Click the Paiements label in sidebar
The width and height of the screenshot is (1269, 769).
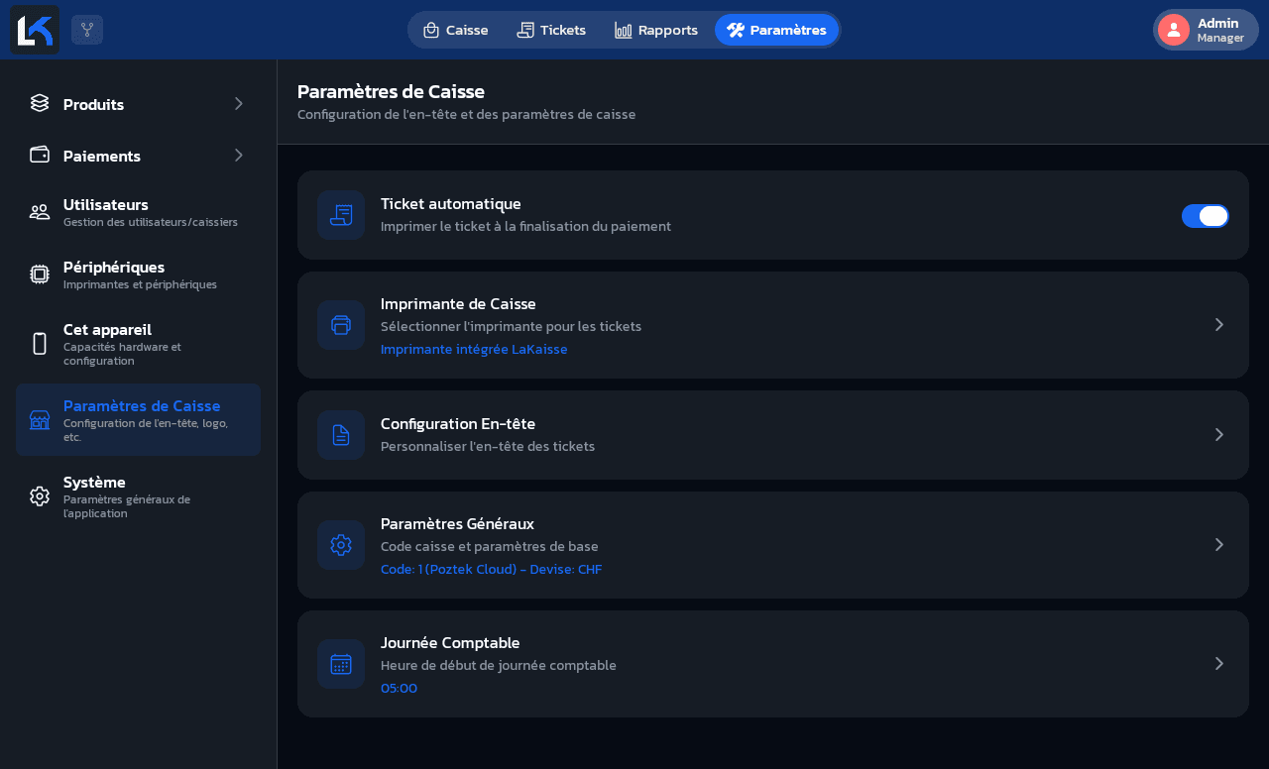(102, 156)
